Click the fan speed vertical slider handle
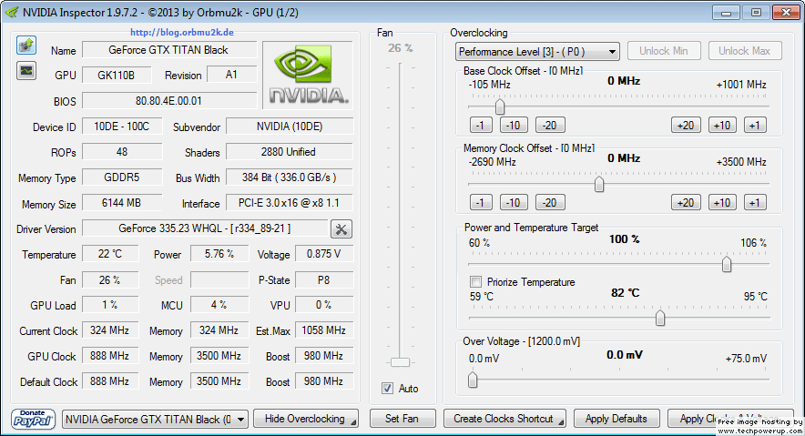Screen dimensions: 805x436 pos(400,362)
